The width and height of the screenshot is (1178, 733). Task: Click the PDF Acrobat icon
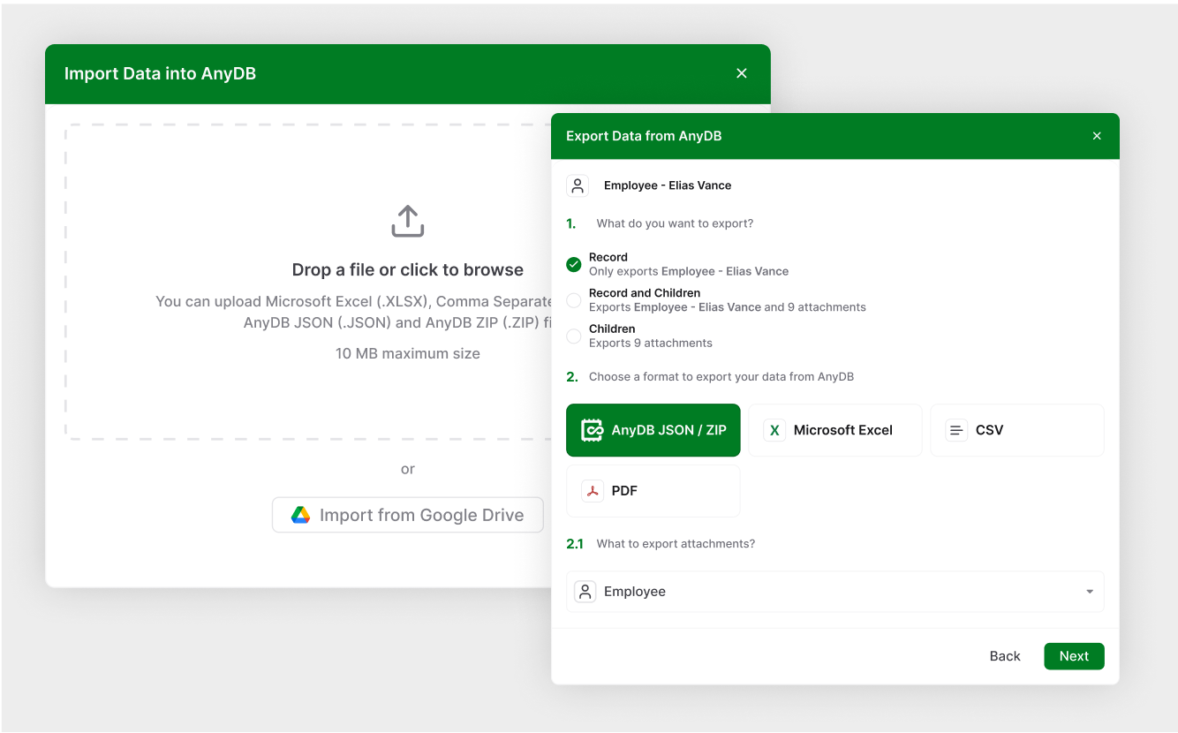(x=592, y=491)
